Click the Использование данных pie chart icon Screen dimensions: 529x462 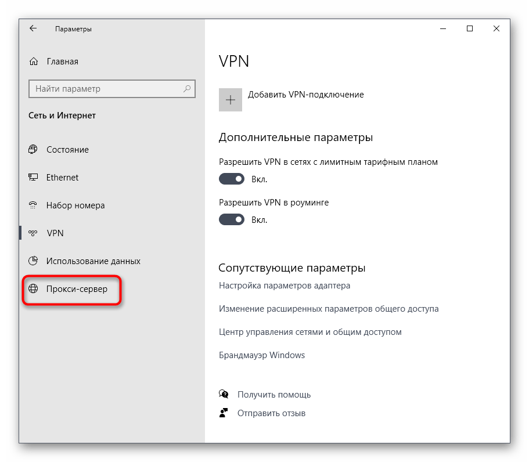[33, 261]
